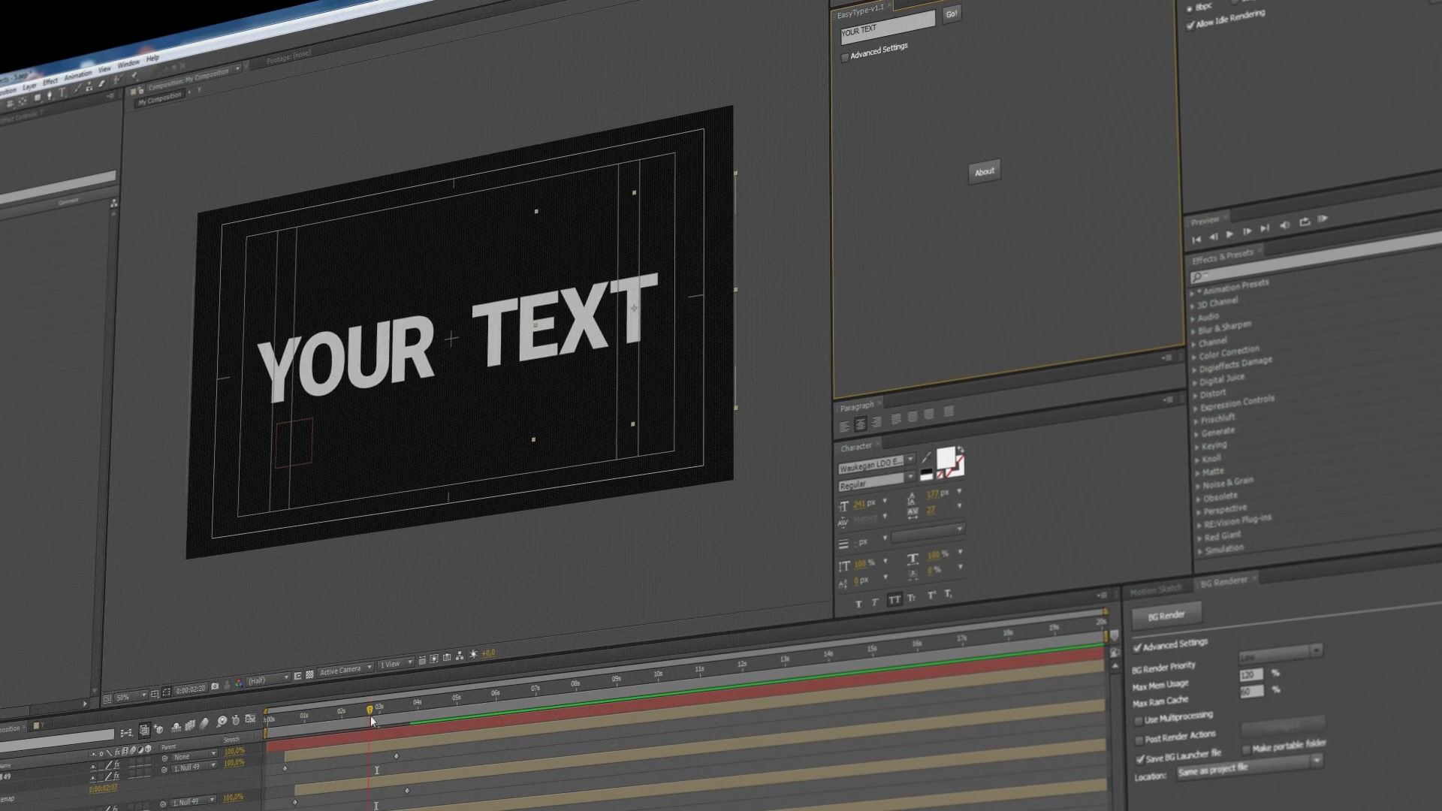Enable Draft 3D in timeline
This screenshot has height=811, width=1442.
(158, 728)
